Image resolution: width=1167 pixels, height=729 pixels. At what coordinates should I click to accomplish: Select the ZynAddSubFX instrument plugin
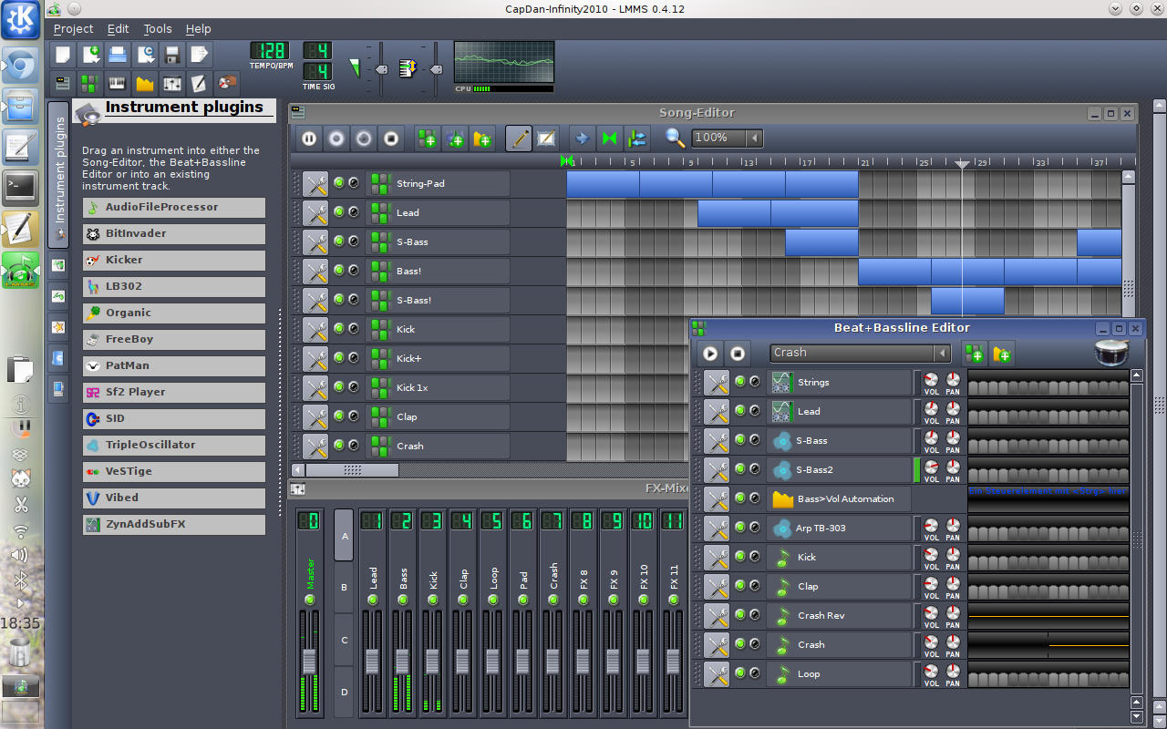click(174, 524)
